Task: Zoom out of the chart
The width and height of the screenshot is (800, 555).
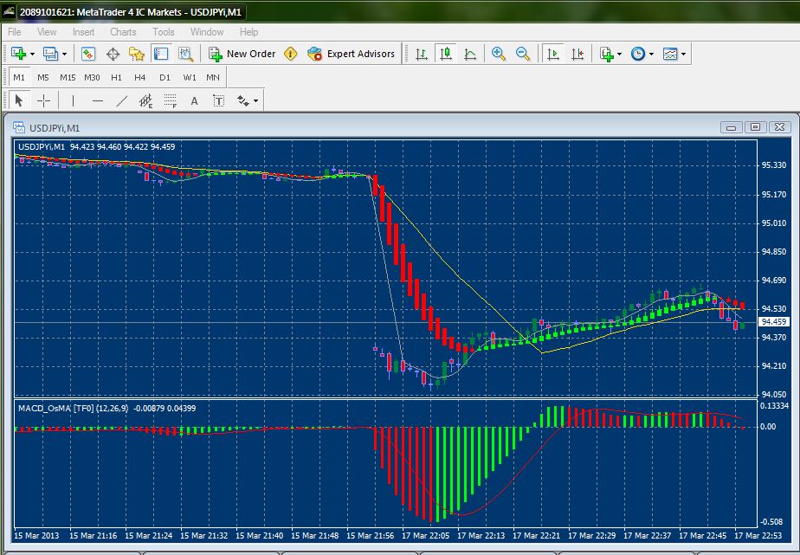Action: point(522,54)
